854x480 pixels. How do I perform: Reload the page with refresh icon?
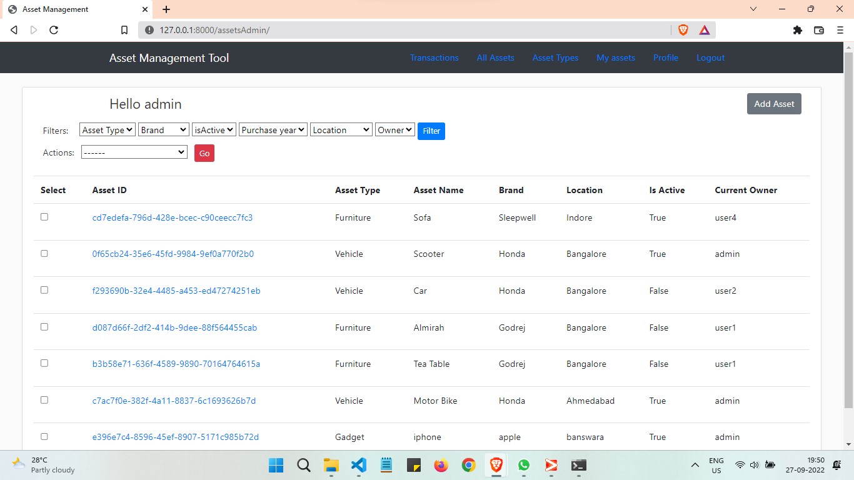click(x=54, y=30)
